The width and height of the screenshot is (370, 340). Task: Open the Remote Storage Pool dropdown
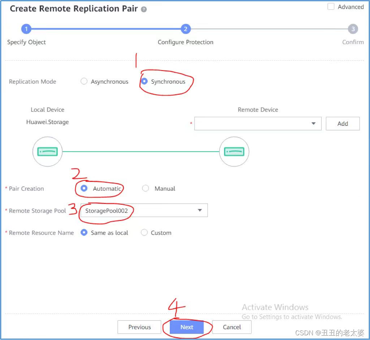click(144, 210)
